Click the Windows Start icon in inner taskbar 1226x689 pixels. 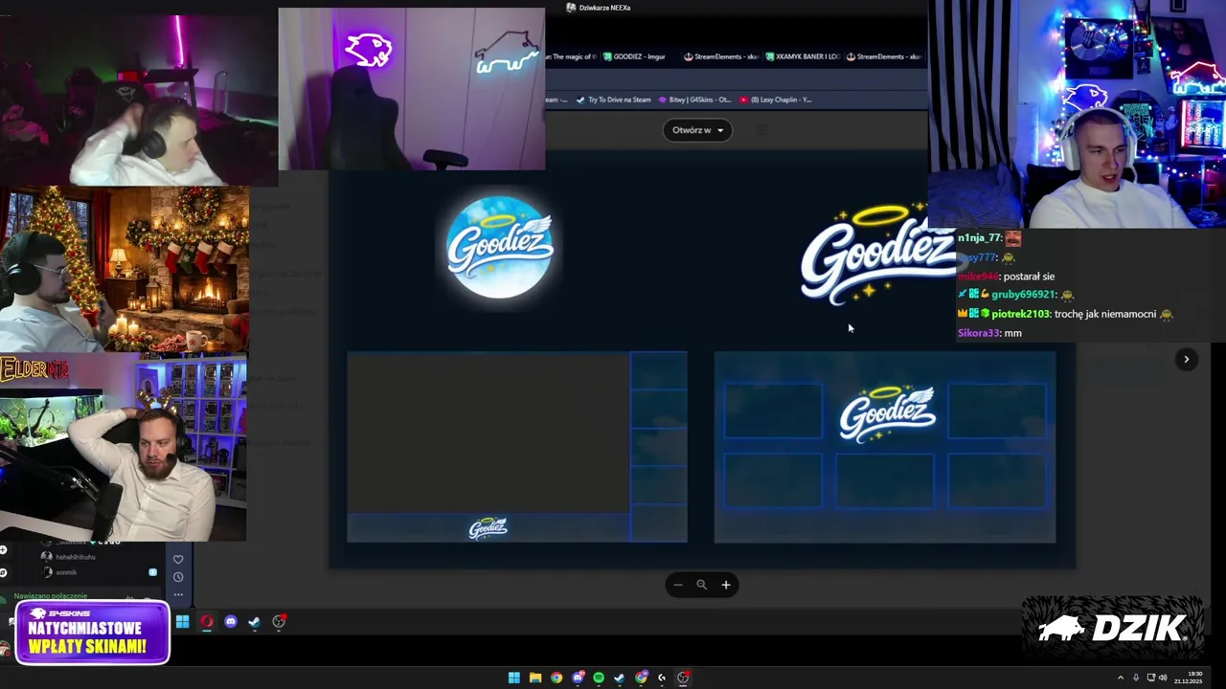(x=182, y=622)
